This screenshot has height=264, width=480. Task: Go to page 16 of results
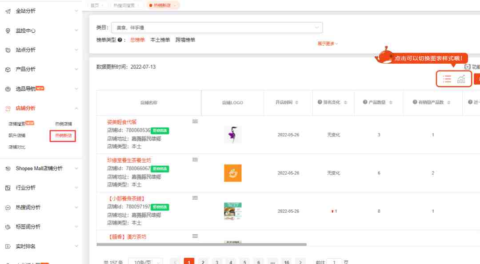tap(287, 262)
